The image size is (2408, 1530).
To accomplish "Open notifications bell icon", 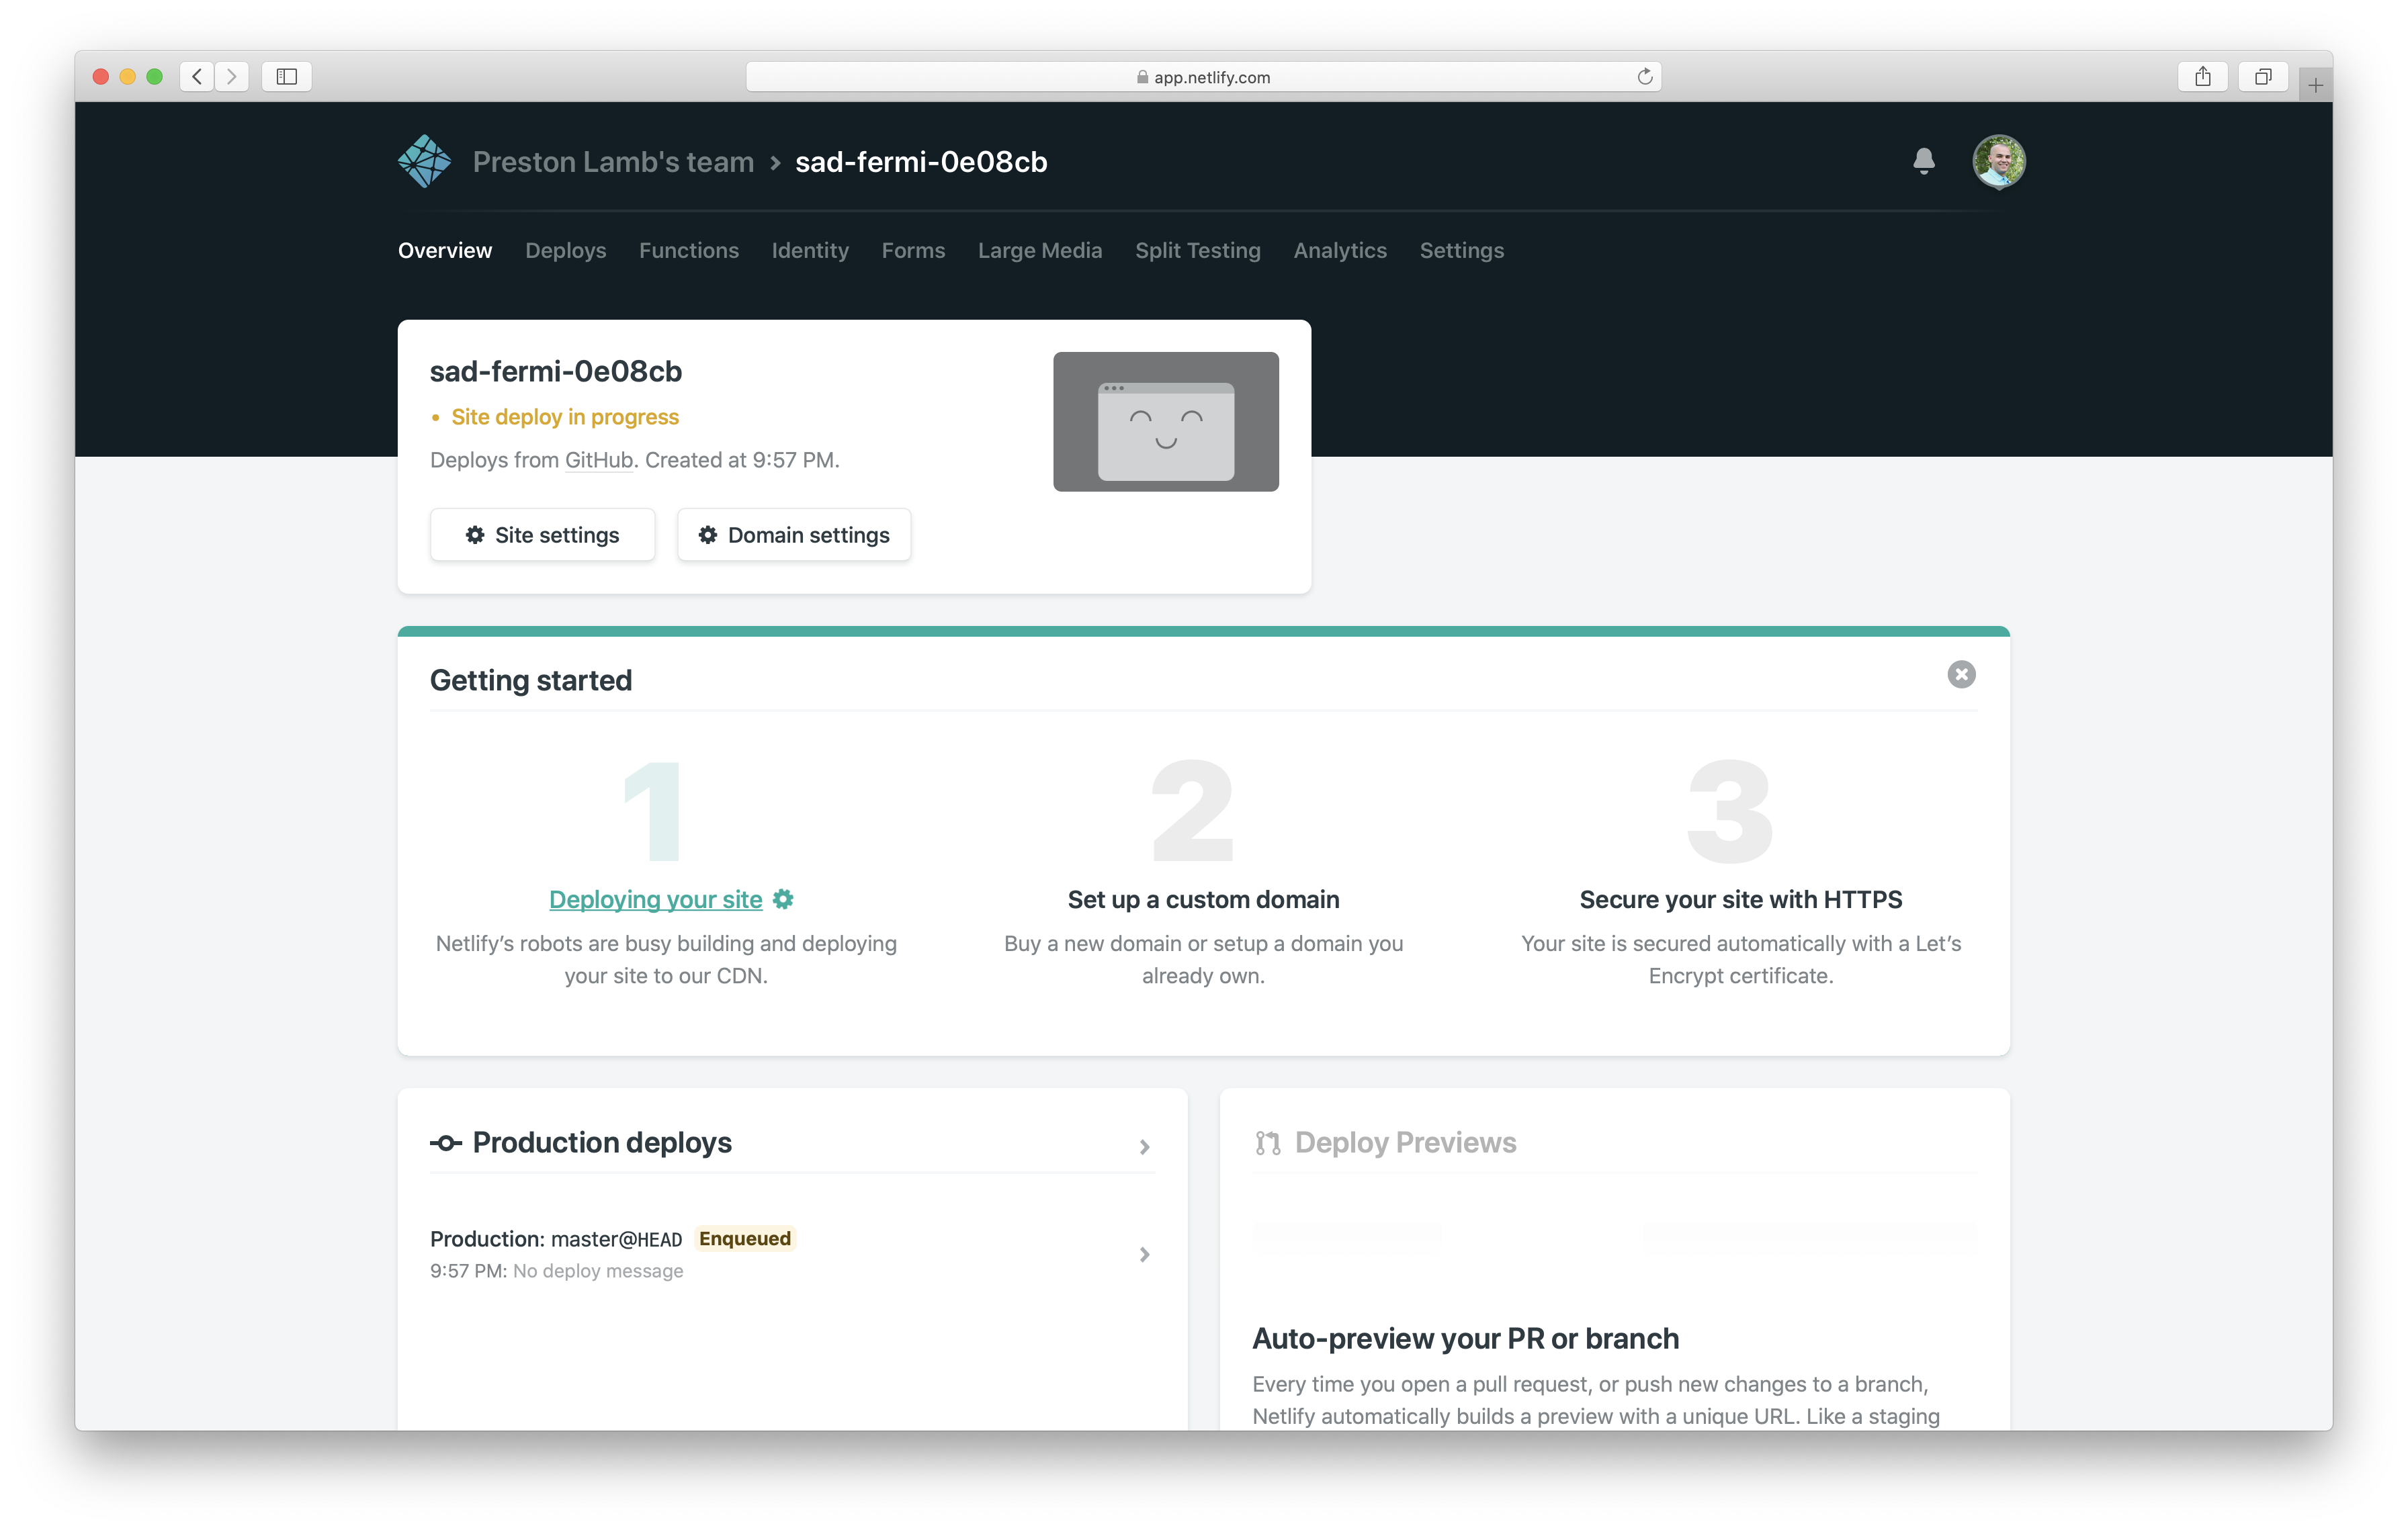I will 1923,161.
